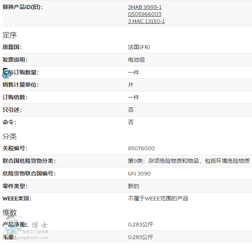This screenshot has height=245, width=252.
Task: Click the customs tariff number 85076000
Action: pos(141,148)
